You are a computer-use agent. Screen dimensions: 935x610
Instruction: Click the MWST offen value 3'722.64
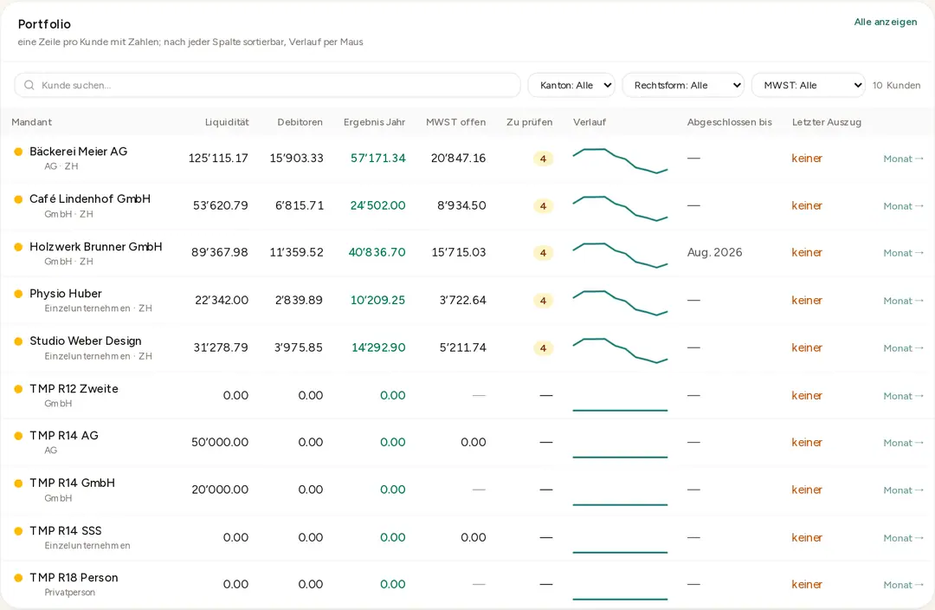[462, 300]
